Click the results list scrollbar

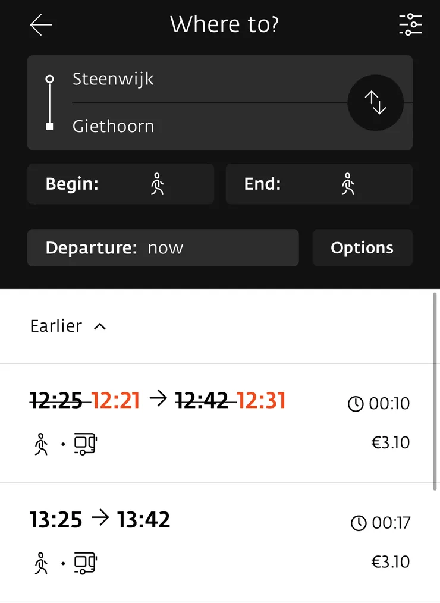pyautogui.click(x=436, y=390)
